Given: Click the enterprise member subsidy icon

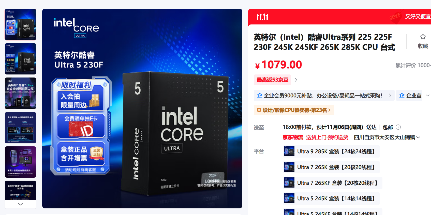Looking at the screenshot, I should click(x=260, y=96).
